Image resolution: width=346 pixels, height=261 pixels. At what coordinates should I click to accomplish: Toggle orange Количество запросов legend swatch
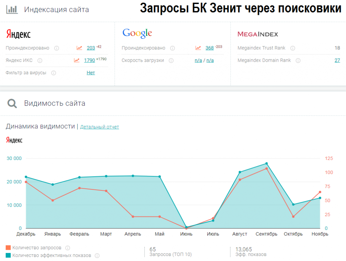click(x=8, y=247)
